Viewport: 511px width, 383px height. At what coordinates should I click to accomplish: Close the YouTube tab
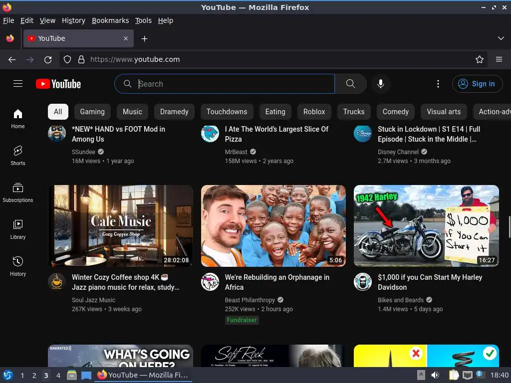[125, 38]
